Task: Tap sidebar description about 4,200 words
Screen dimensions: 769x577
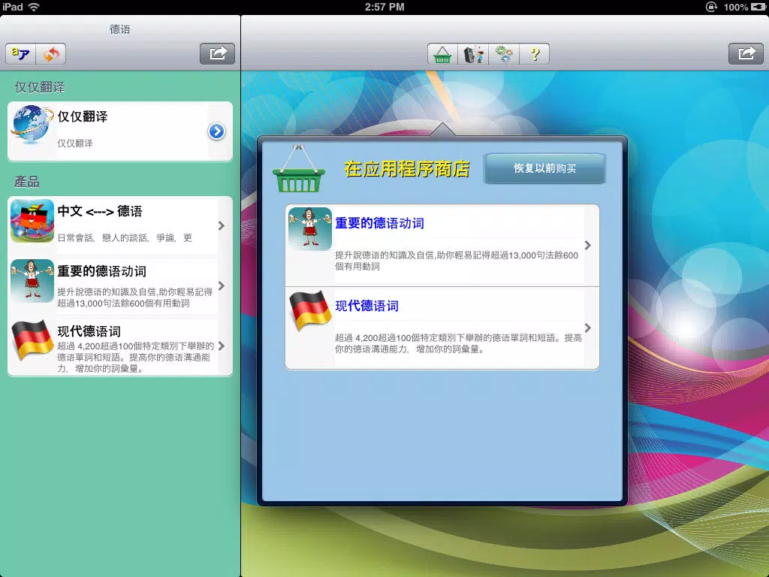Action: click(135, 357)
